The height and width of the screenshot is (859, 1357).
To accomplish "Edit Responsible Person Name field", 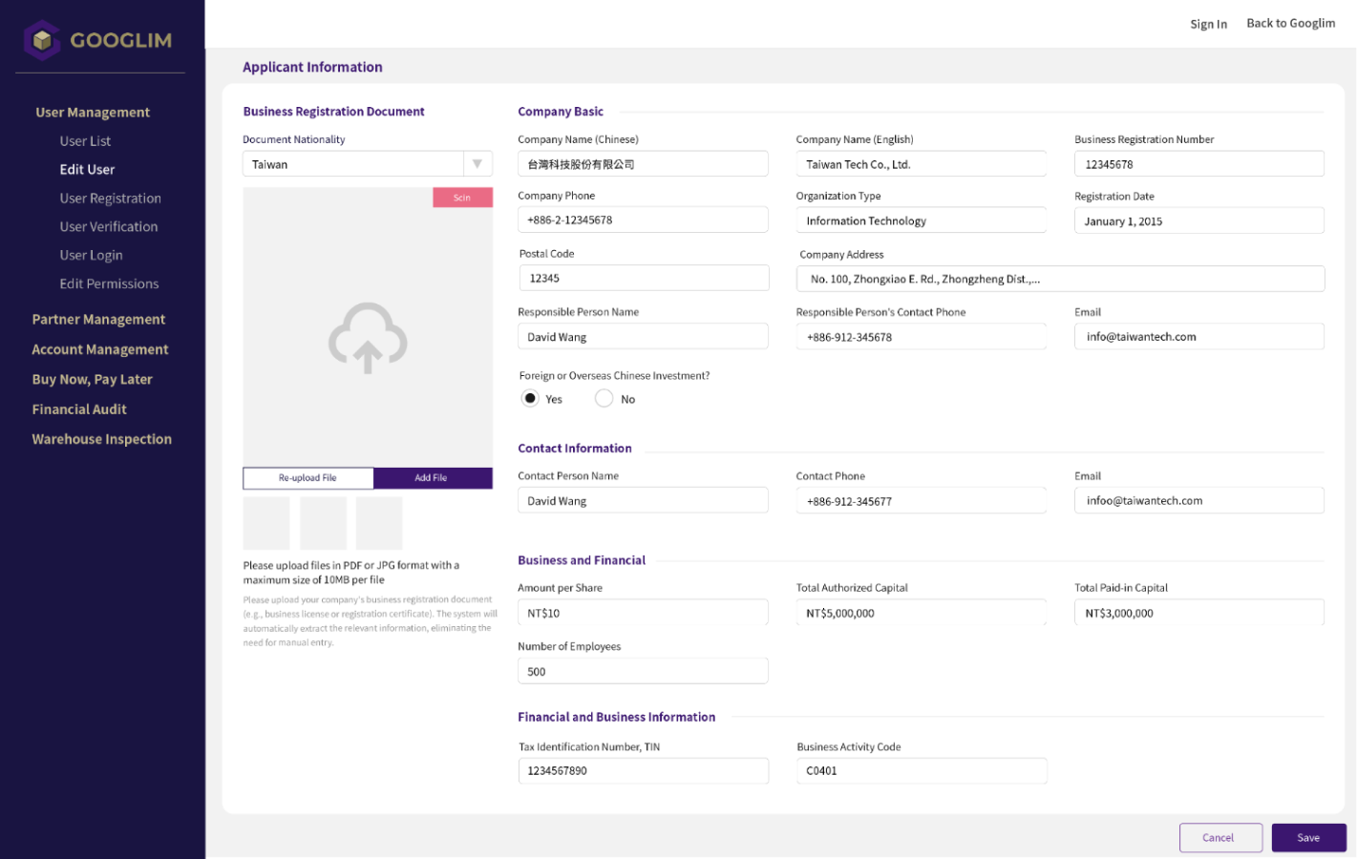I will [x=643, y=337].
